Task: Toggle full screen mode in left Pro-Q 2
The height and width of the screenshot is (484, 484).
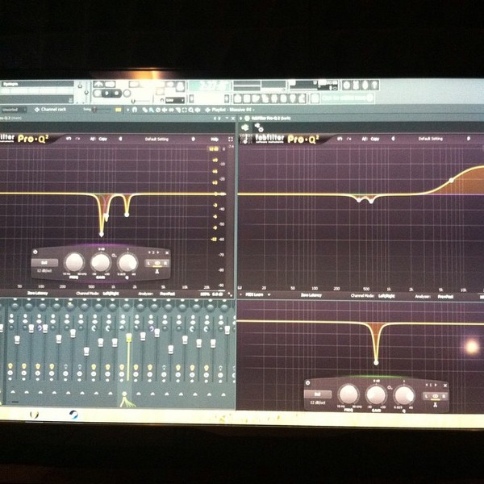Action: tap(230, 140)
